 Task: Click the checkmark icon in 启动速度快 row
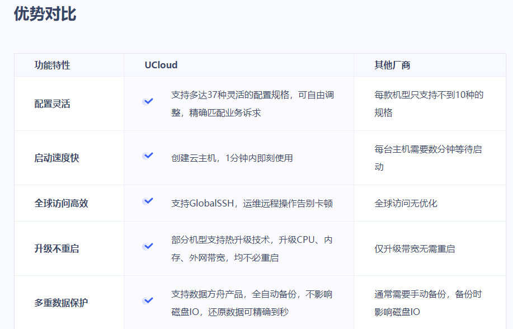click(x=148, y=156)
